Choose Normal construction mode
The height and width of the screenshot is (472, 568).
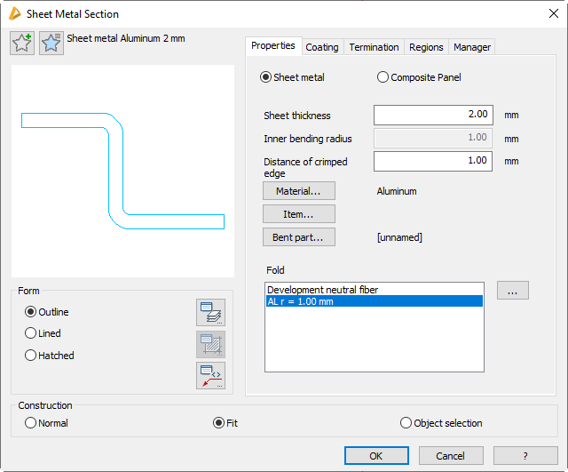coord(31,423)
